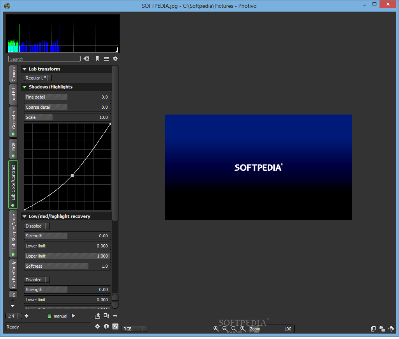Collapse the Lab transform section
399x339 pixels.
pyautogui.click(x=25, y=69)
